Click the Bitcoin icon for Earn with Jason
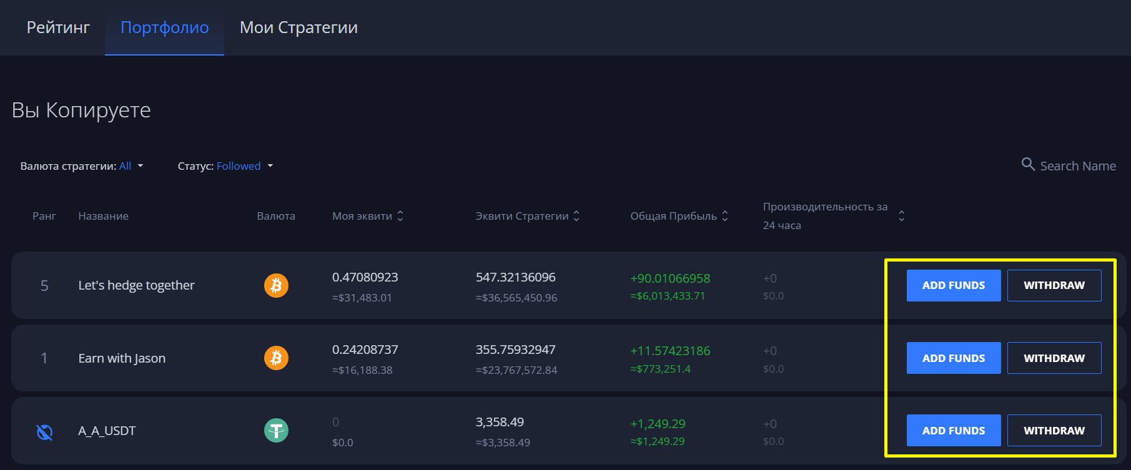1131x470 pixels. tap(276, 358)
